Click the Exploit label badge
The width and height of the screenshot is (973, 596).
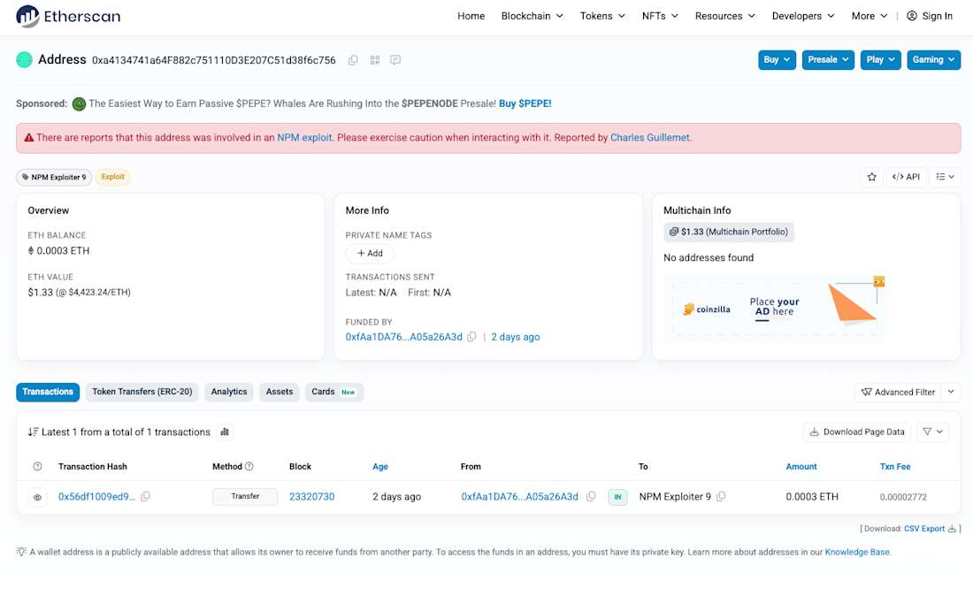pyautogui.click(x=112, y=177)
